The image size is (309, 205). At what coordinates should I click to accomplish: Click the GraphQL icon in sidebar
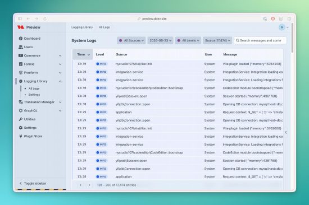point(20,111)
